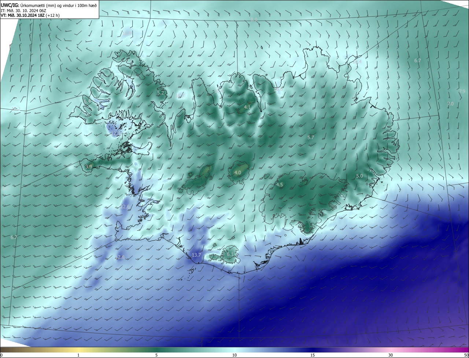Select the 5.7 value in northeast Iceland
The image size is (469, 358).
coord(310,137)
